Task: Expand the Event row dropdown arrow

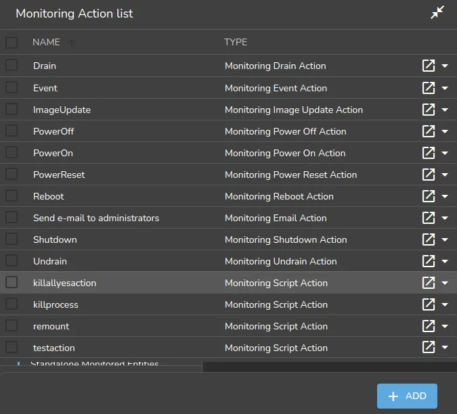Action: (445, 88)
